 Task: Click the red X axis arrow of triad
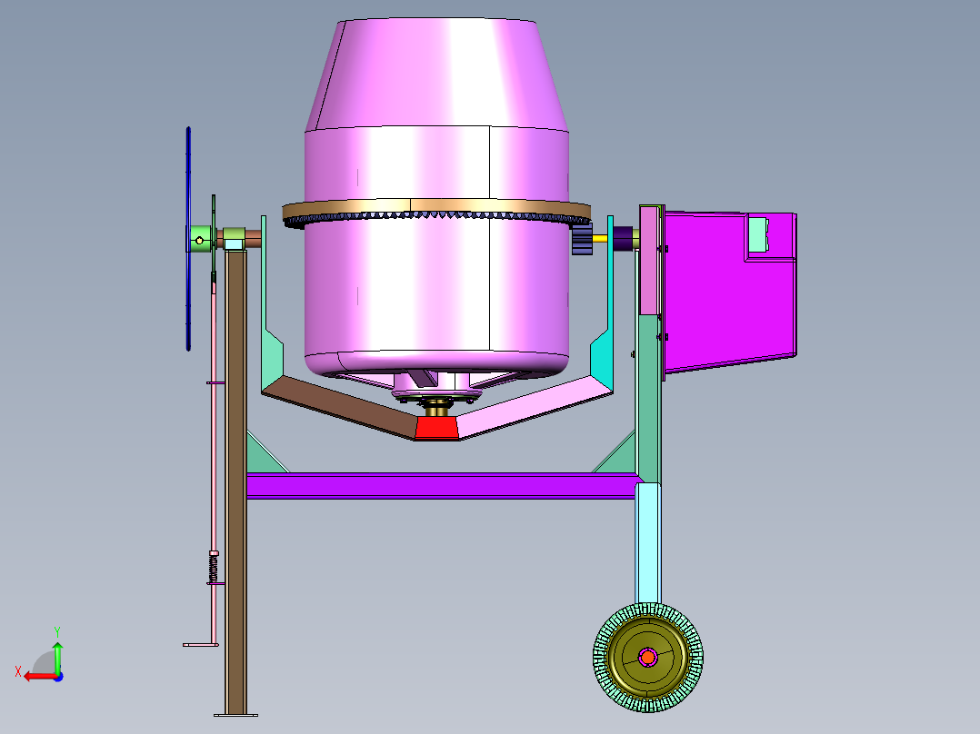pyautogui.click(x=39, y=677)
